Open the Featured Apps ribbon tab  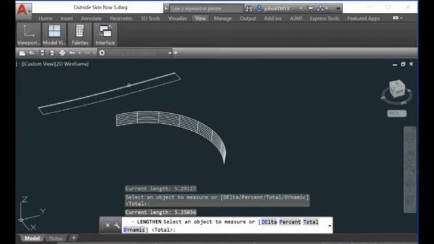363,18
